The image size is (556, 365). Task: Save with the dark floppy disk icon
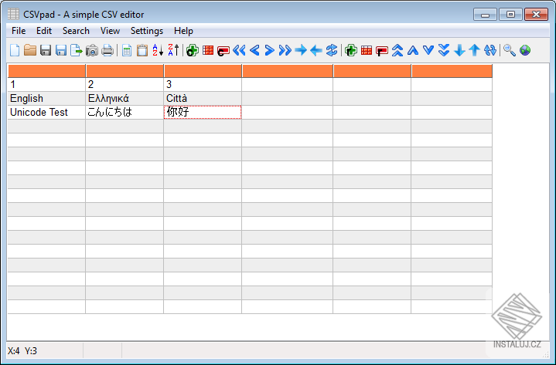(x=46, y=50)
